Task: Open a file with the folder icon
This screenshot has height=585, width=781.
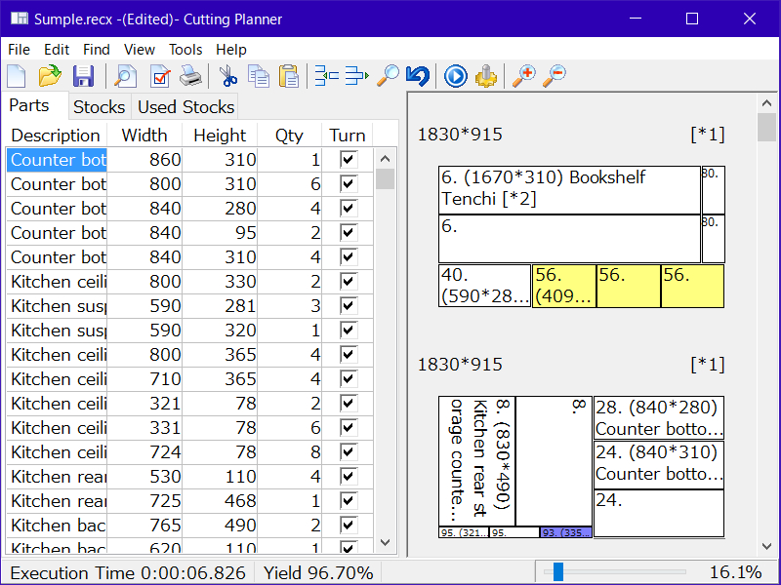Action: point(49,76)
